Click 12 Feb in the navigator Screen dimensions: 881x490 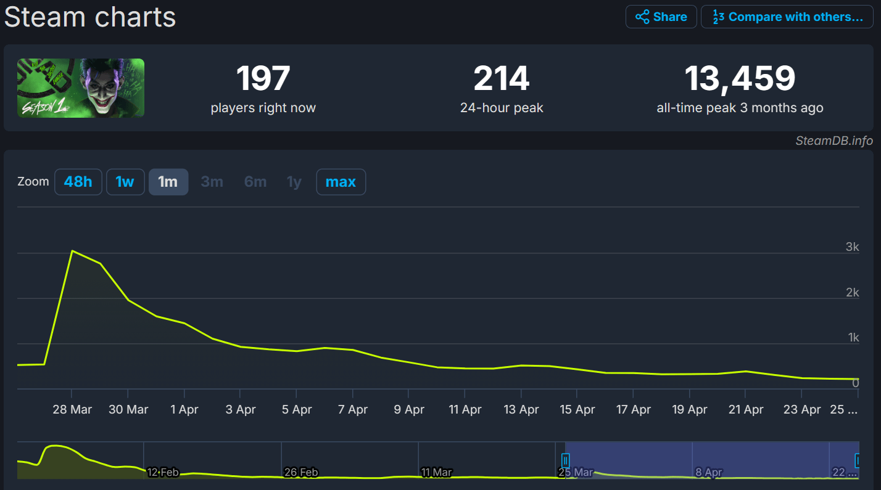tap(163, 473)
